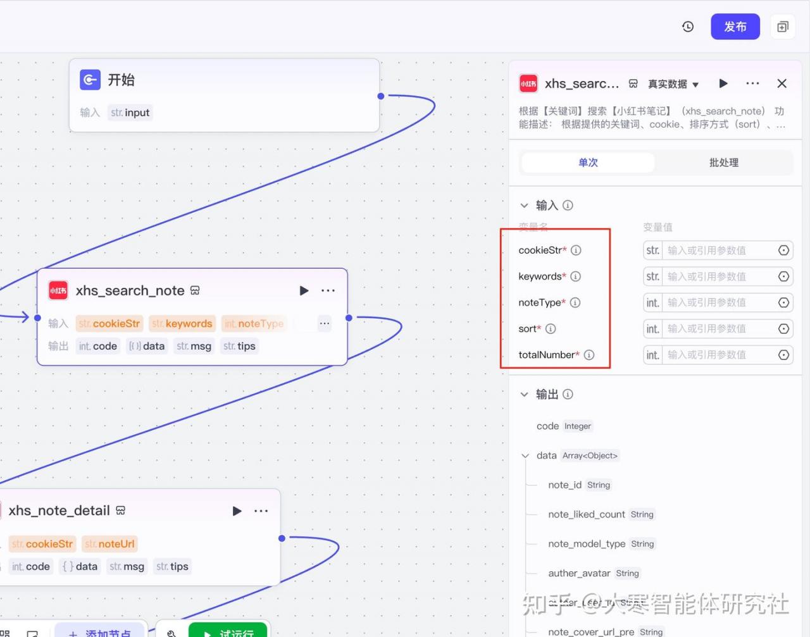Open reference picker icon in keywords field
This screenshot has width=810, height=637.
(x=783, y=276)
